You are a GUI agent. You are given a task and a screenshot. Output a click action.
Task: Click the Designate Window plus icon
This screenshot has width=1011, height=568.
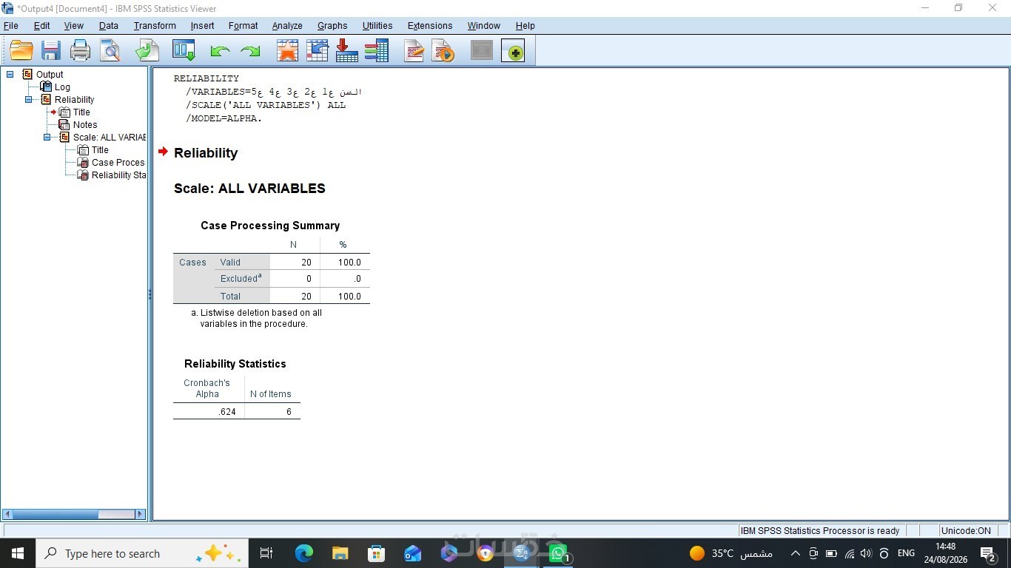[x=513, y=51]
